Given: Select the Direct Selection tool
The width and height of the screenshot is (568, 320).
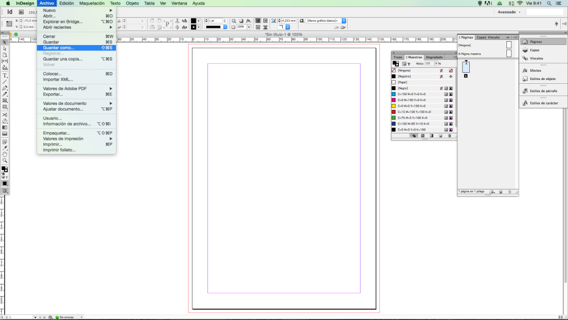Looking at the screenshot, I should click(4, 49).
